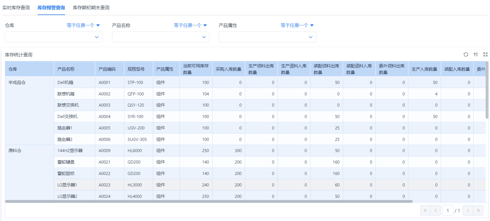
Task: Click product code A0009
Action: (110, 150)
